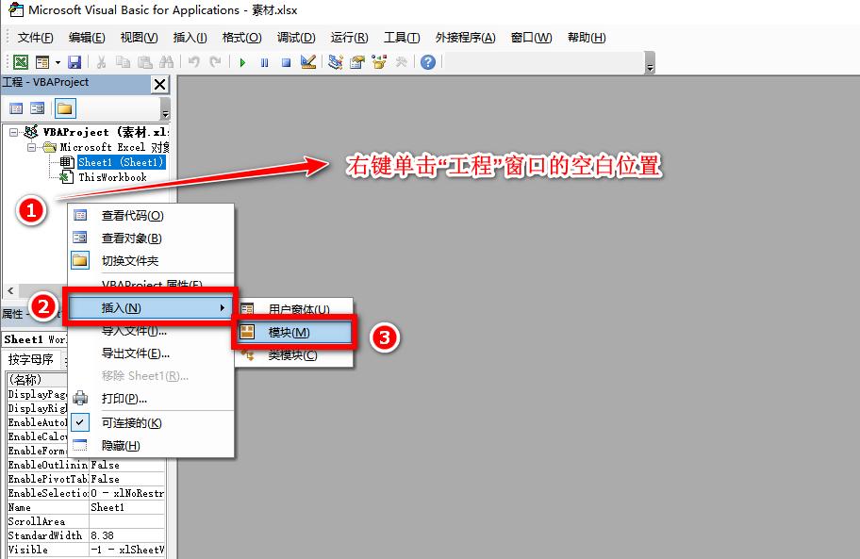Click the StandardWidth value 8.38
This screenshot has width=860, height=559.
[x=126, y=535]
